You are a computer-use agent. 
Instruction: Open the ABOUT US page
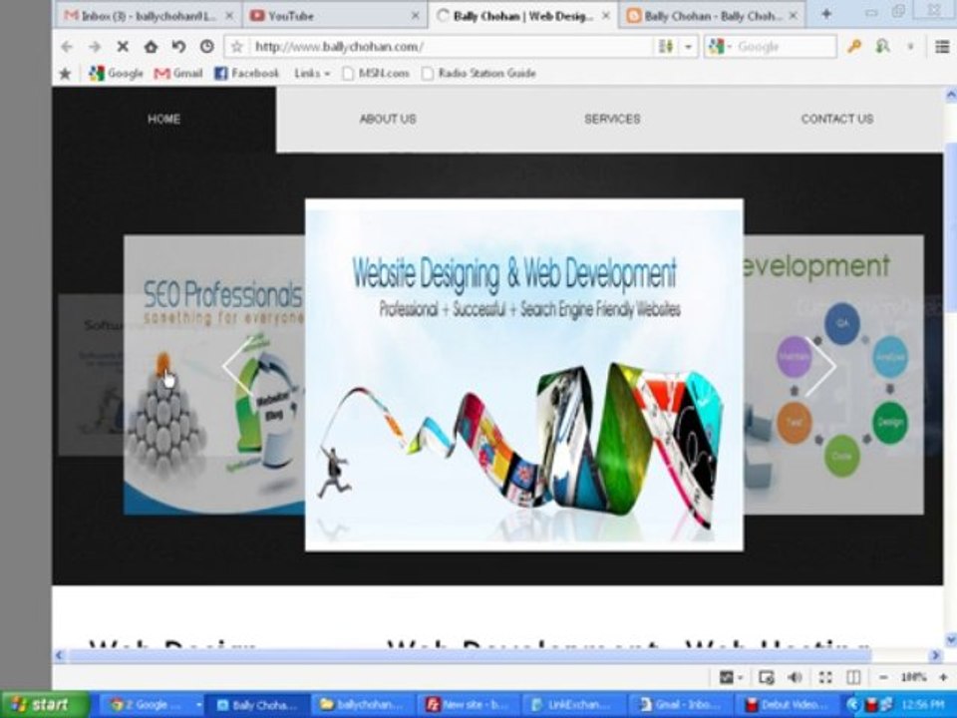[x=388, y=119]
